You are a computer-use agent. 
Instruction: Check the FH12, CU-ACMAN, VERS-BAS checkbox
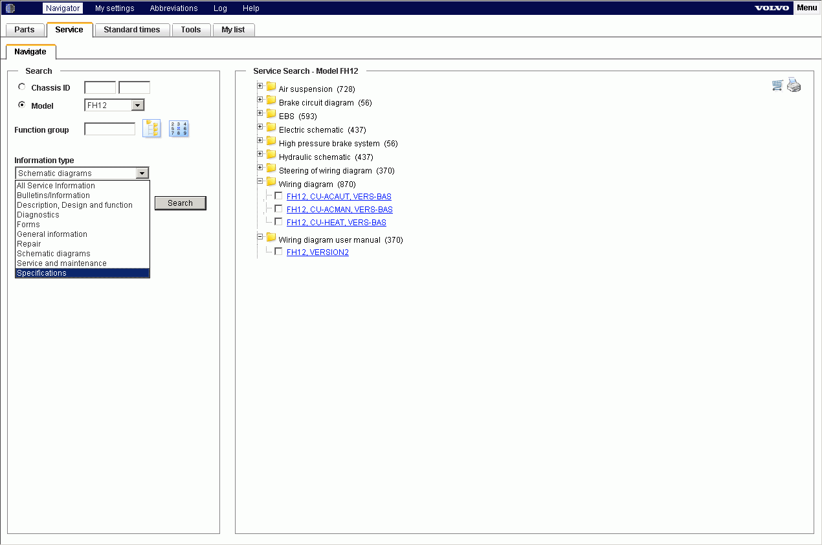(x=278, y=208)
